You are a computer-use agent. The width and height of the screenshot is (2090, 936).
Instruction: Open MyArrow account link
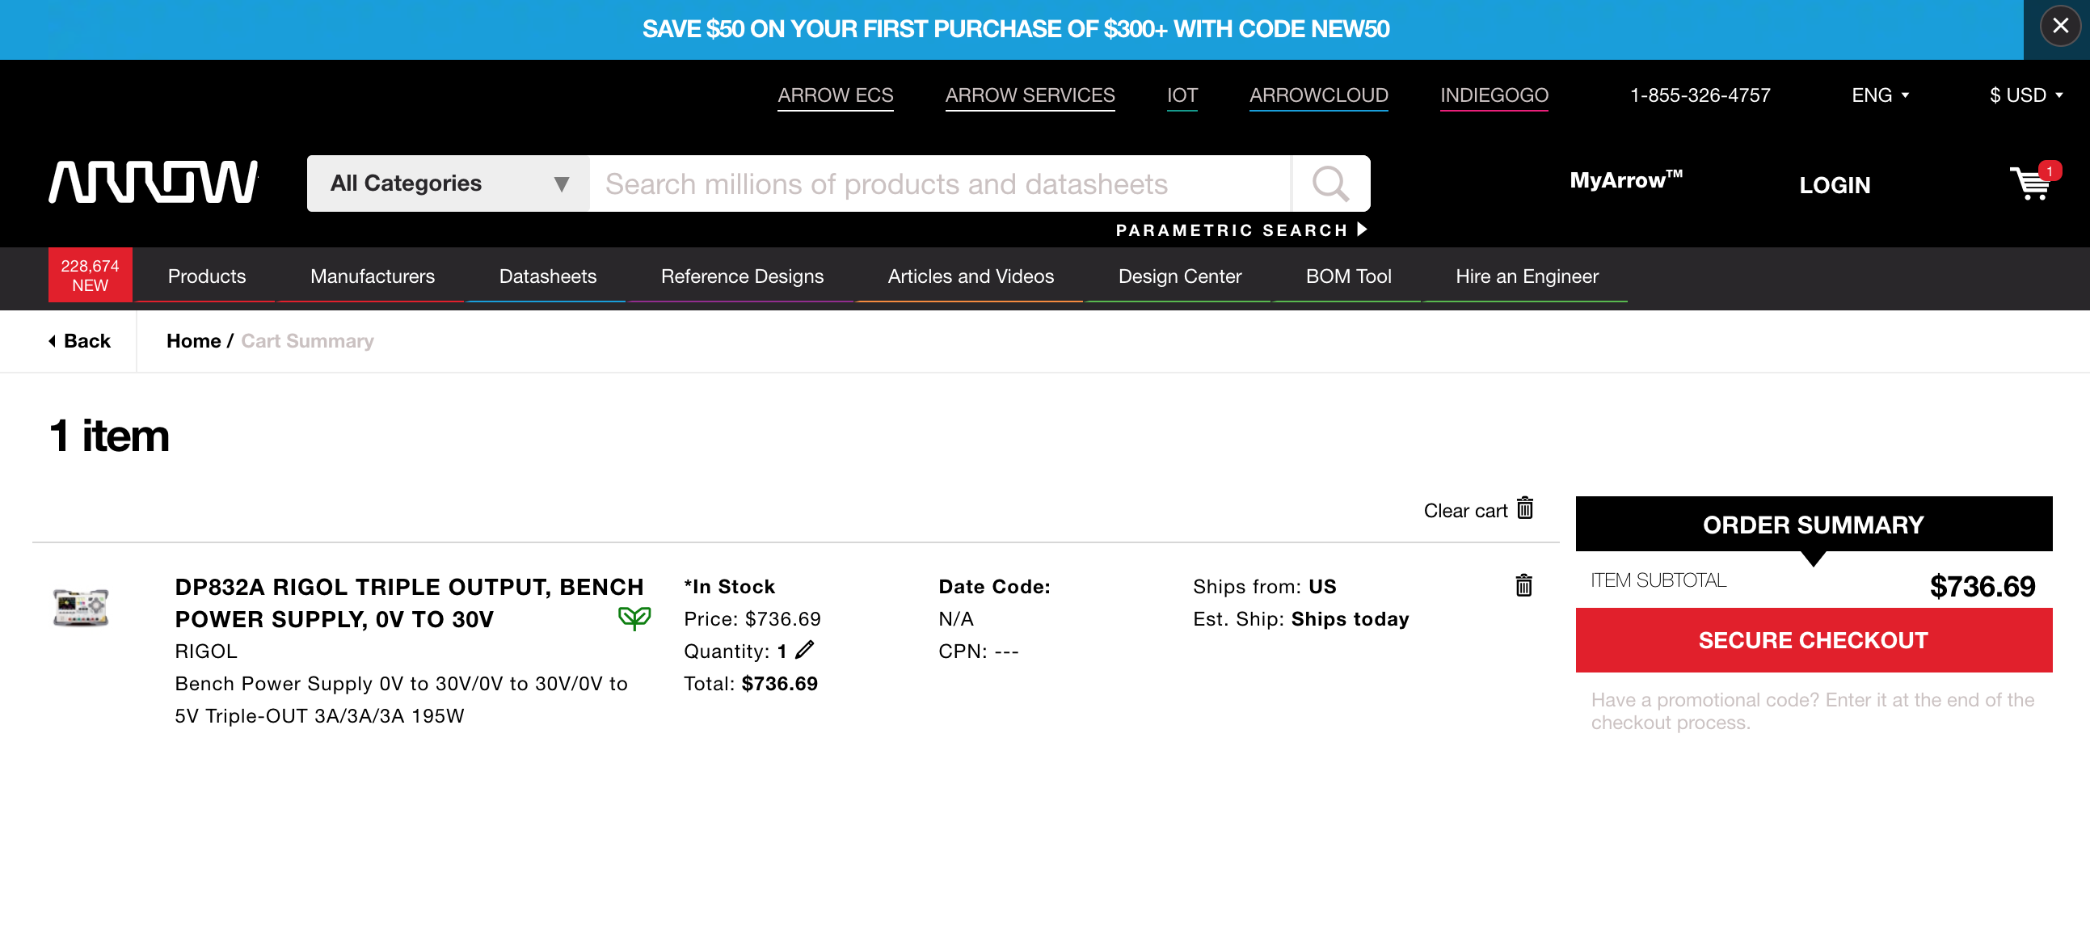(x=1626, y=180)
